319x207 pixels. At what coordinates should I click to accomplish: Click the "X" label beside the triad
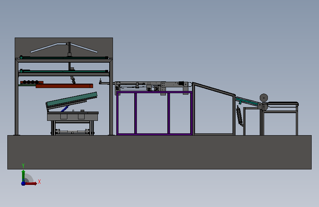click(39, 182)
